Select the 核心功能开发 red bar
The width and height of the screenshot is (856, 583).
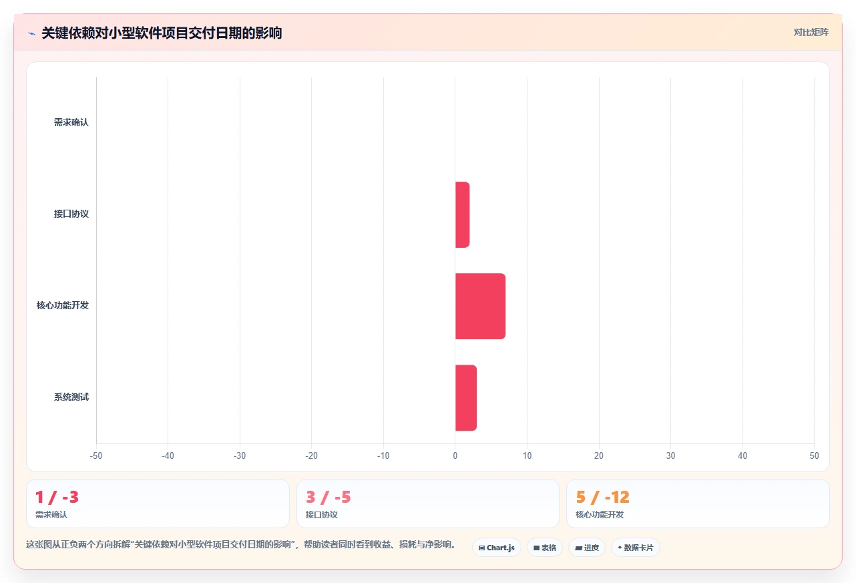[480, 306]
